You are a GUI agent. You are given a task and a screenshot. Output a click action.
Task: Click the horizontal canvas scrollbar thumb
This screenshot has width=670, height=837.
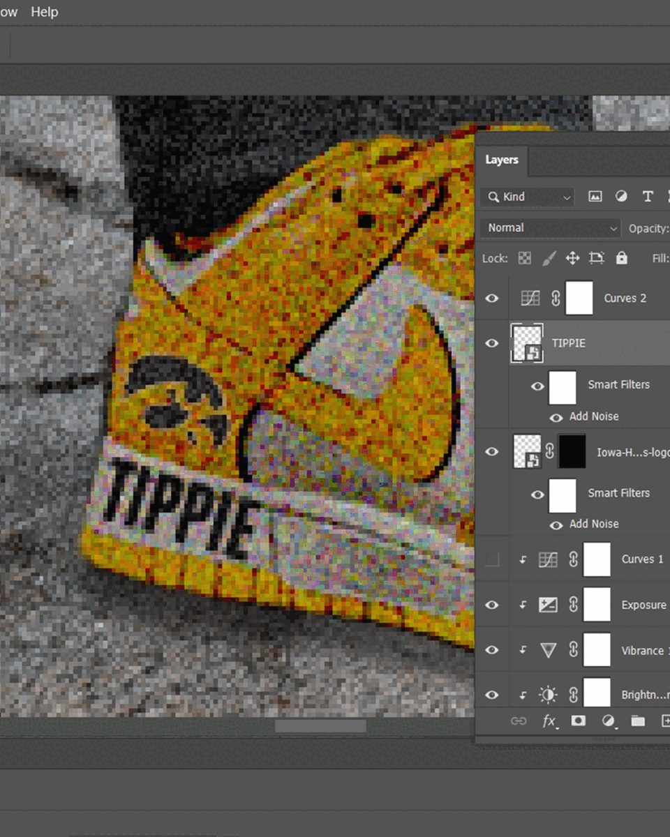pos(320,726)
